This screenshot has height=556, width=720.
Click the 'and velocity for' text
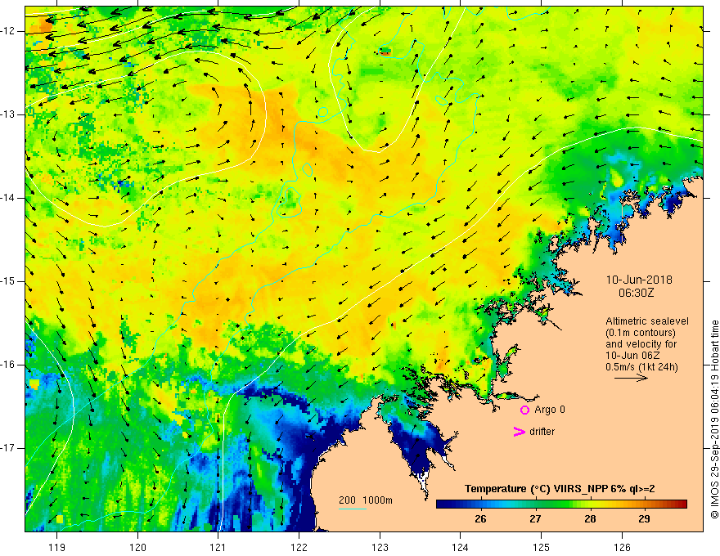click(641, 344)
